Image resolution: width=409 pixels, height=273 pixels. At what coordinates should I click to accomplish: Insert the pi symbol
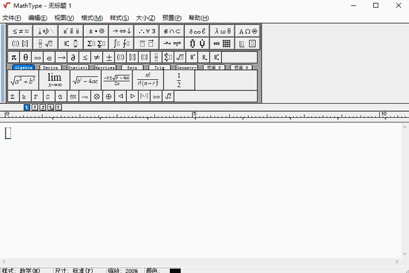tap(14, 57)
